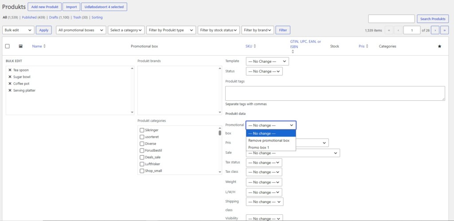Image resolution: width=454 pixels, height=221 pixels.
Task: Show All products view
Action: pyautogui.click(x=4, y=17)
